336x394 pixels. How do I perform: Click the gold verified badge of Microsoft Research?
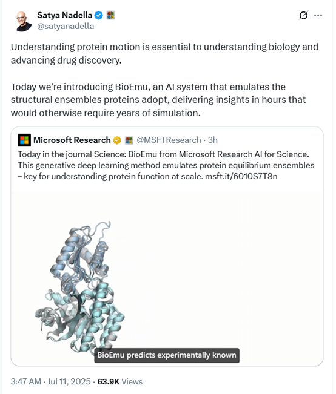pos(117,140)
